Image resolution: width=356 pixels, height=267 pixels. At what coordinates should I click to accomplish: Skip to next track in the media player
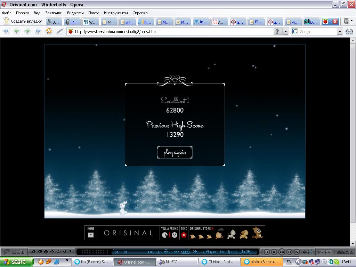point(289,252)
